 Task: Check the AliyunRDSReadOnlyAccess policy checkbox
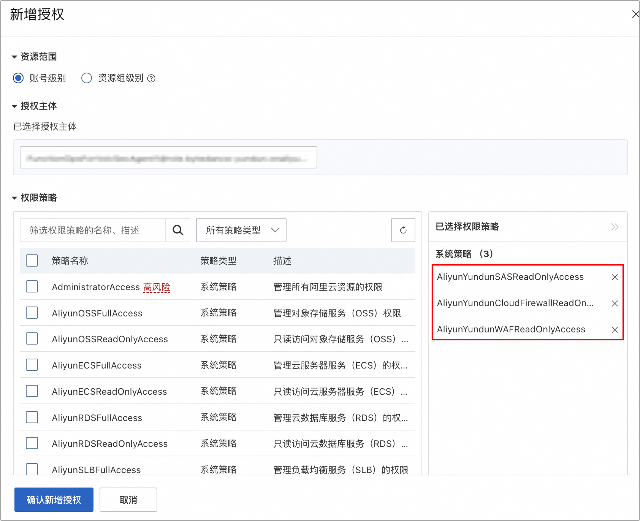click(x=32, y=443)
